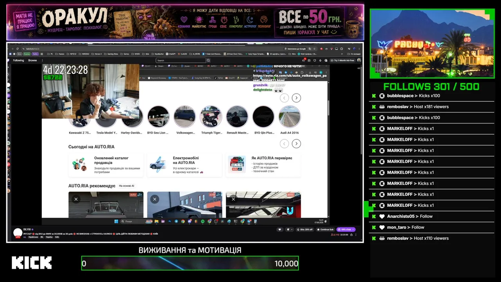Open the HEROES3 bookmark folder
The image size is (501, 282).
(x=84, y=54)
